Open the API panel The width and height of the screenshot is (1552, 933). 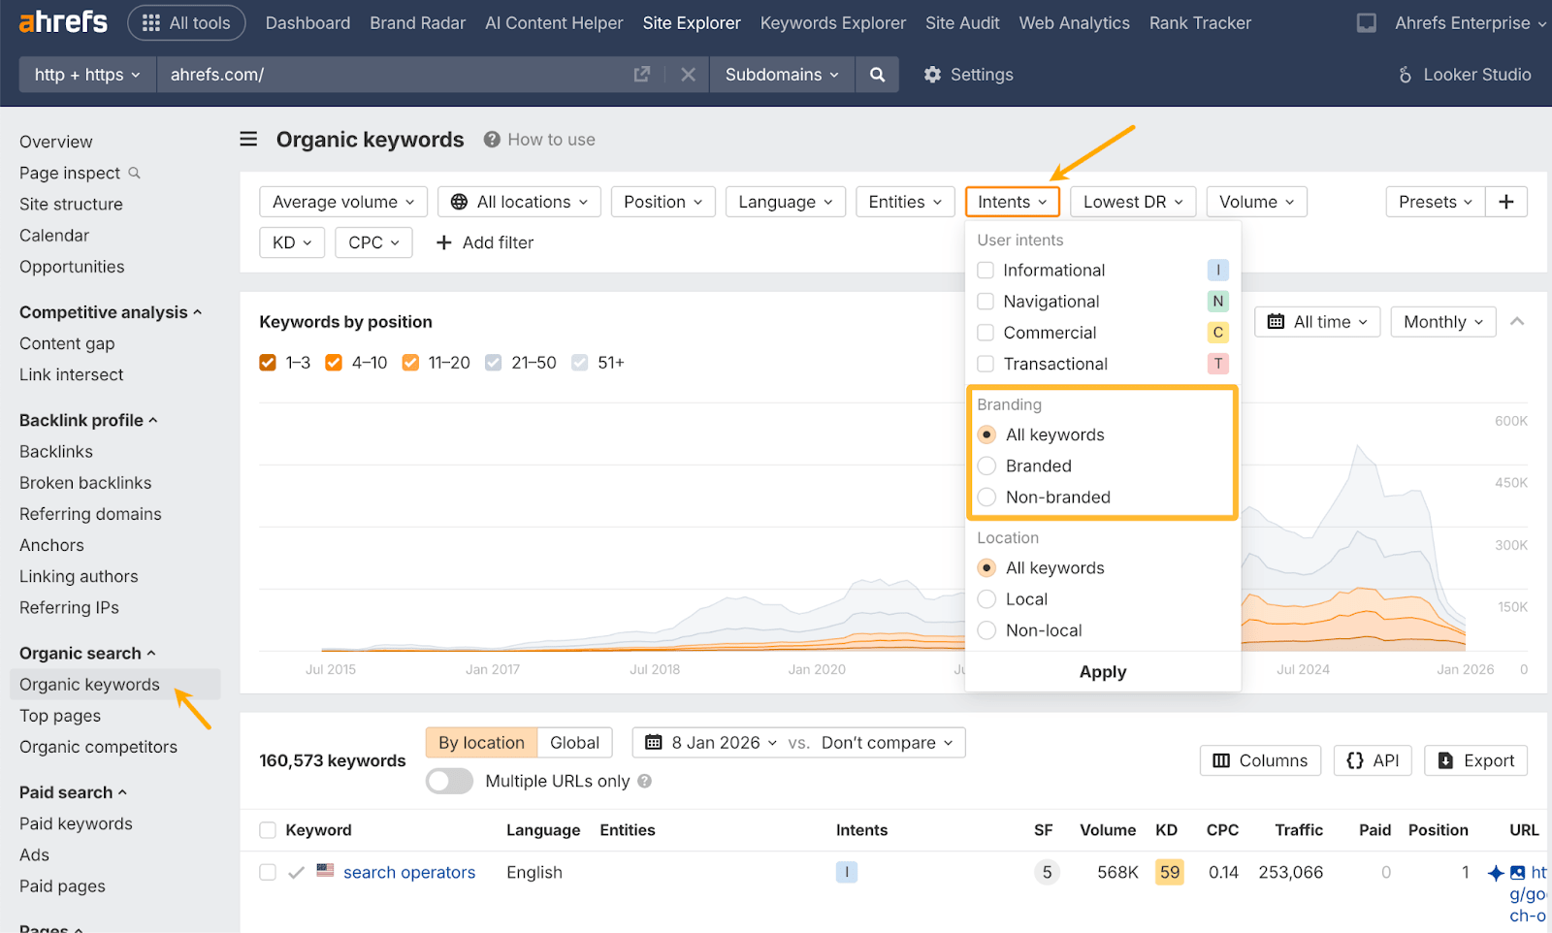click(x=1372, y=760)
